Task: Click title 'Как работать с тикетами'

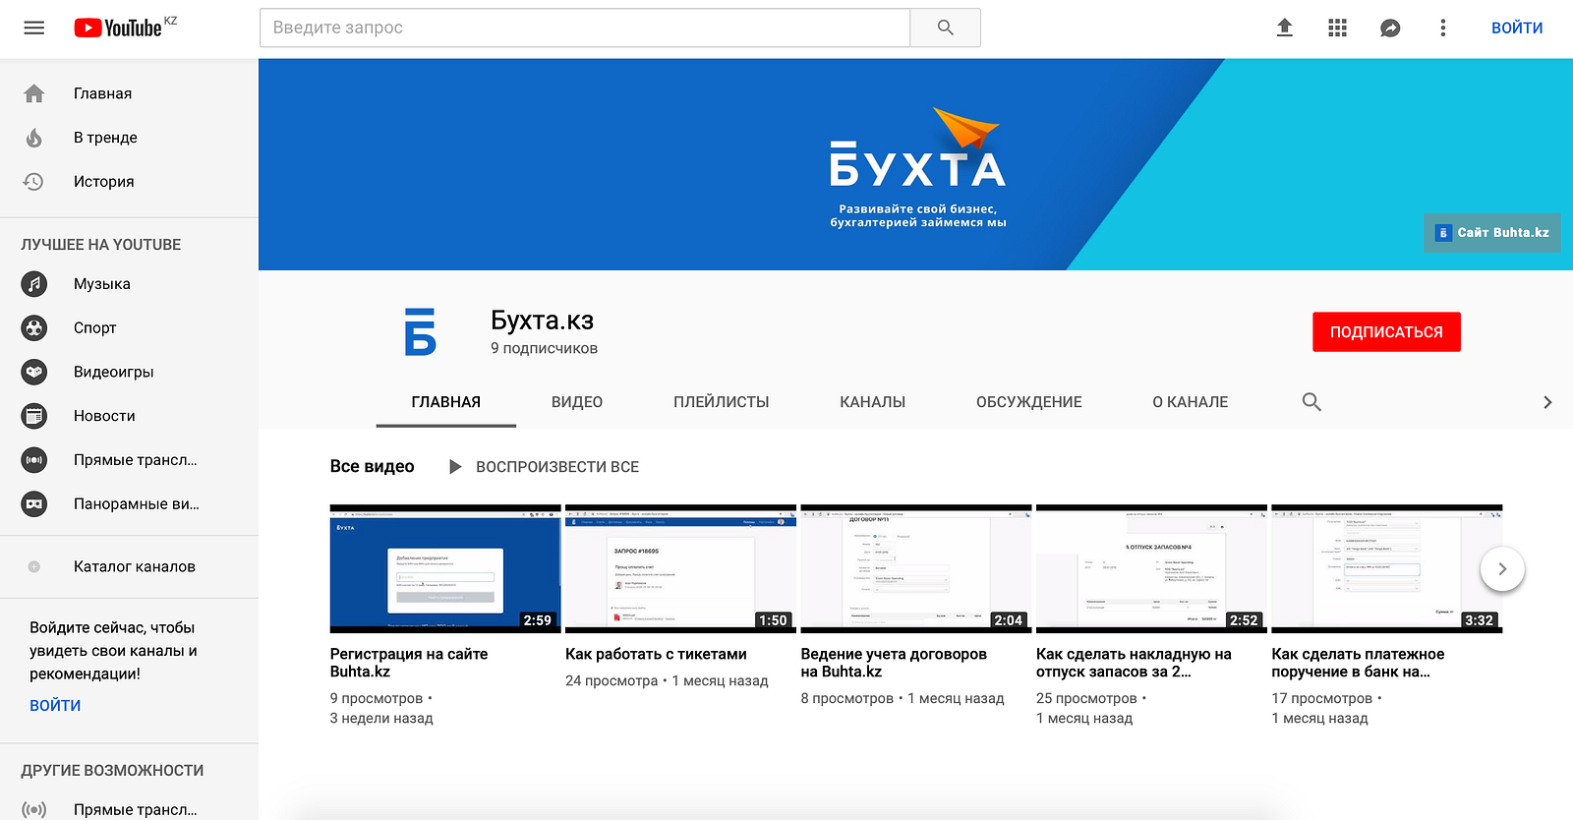Action: [656, 654]
